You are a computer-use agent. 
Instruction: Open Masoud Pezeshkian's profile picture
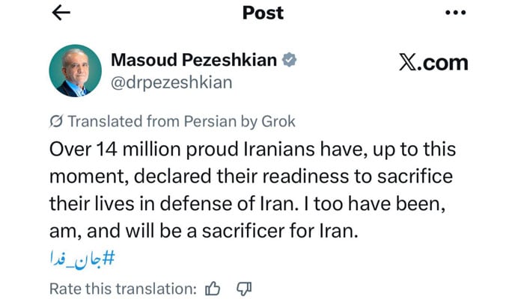(75, 72)
